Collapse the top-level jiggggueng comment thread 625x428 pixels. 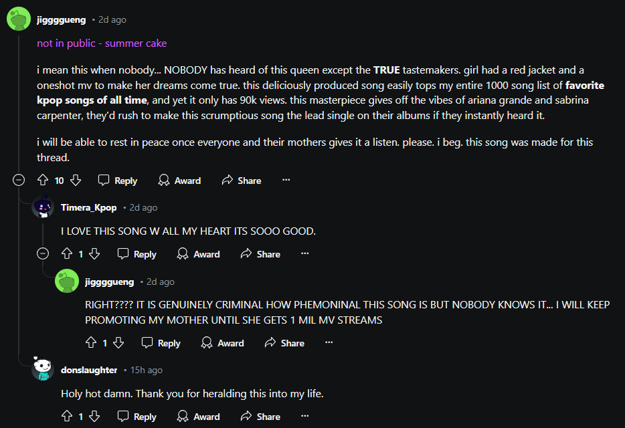coord(19,180)
